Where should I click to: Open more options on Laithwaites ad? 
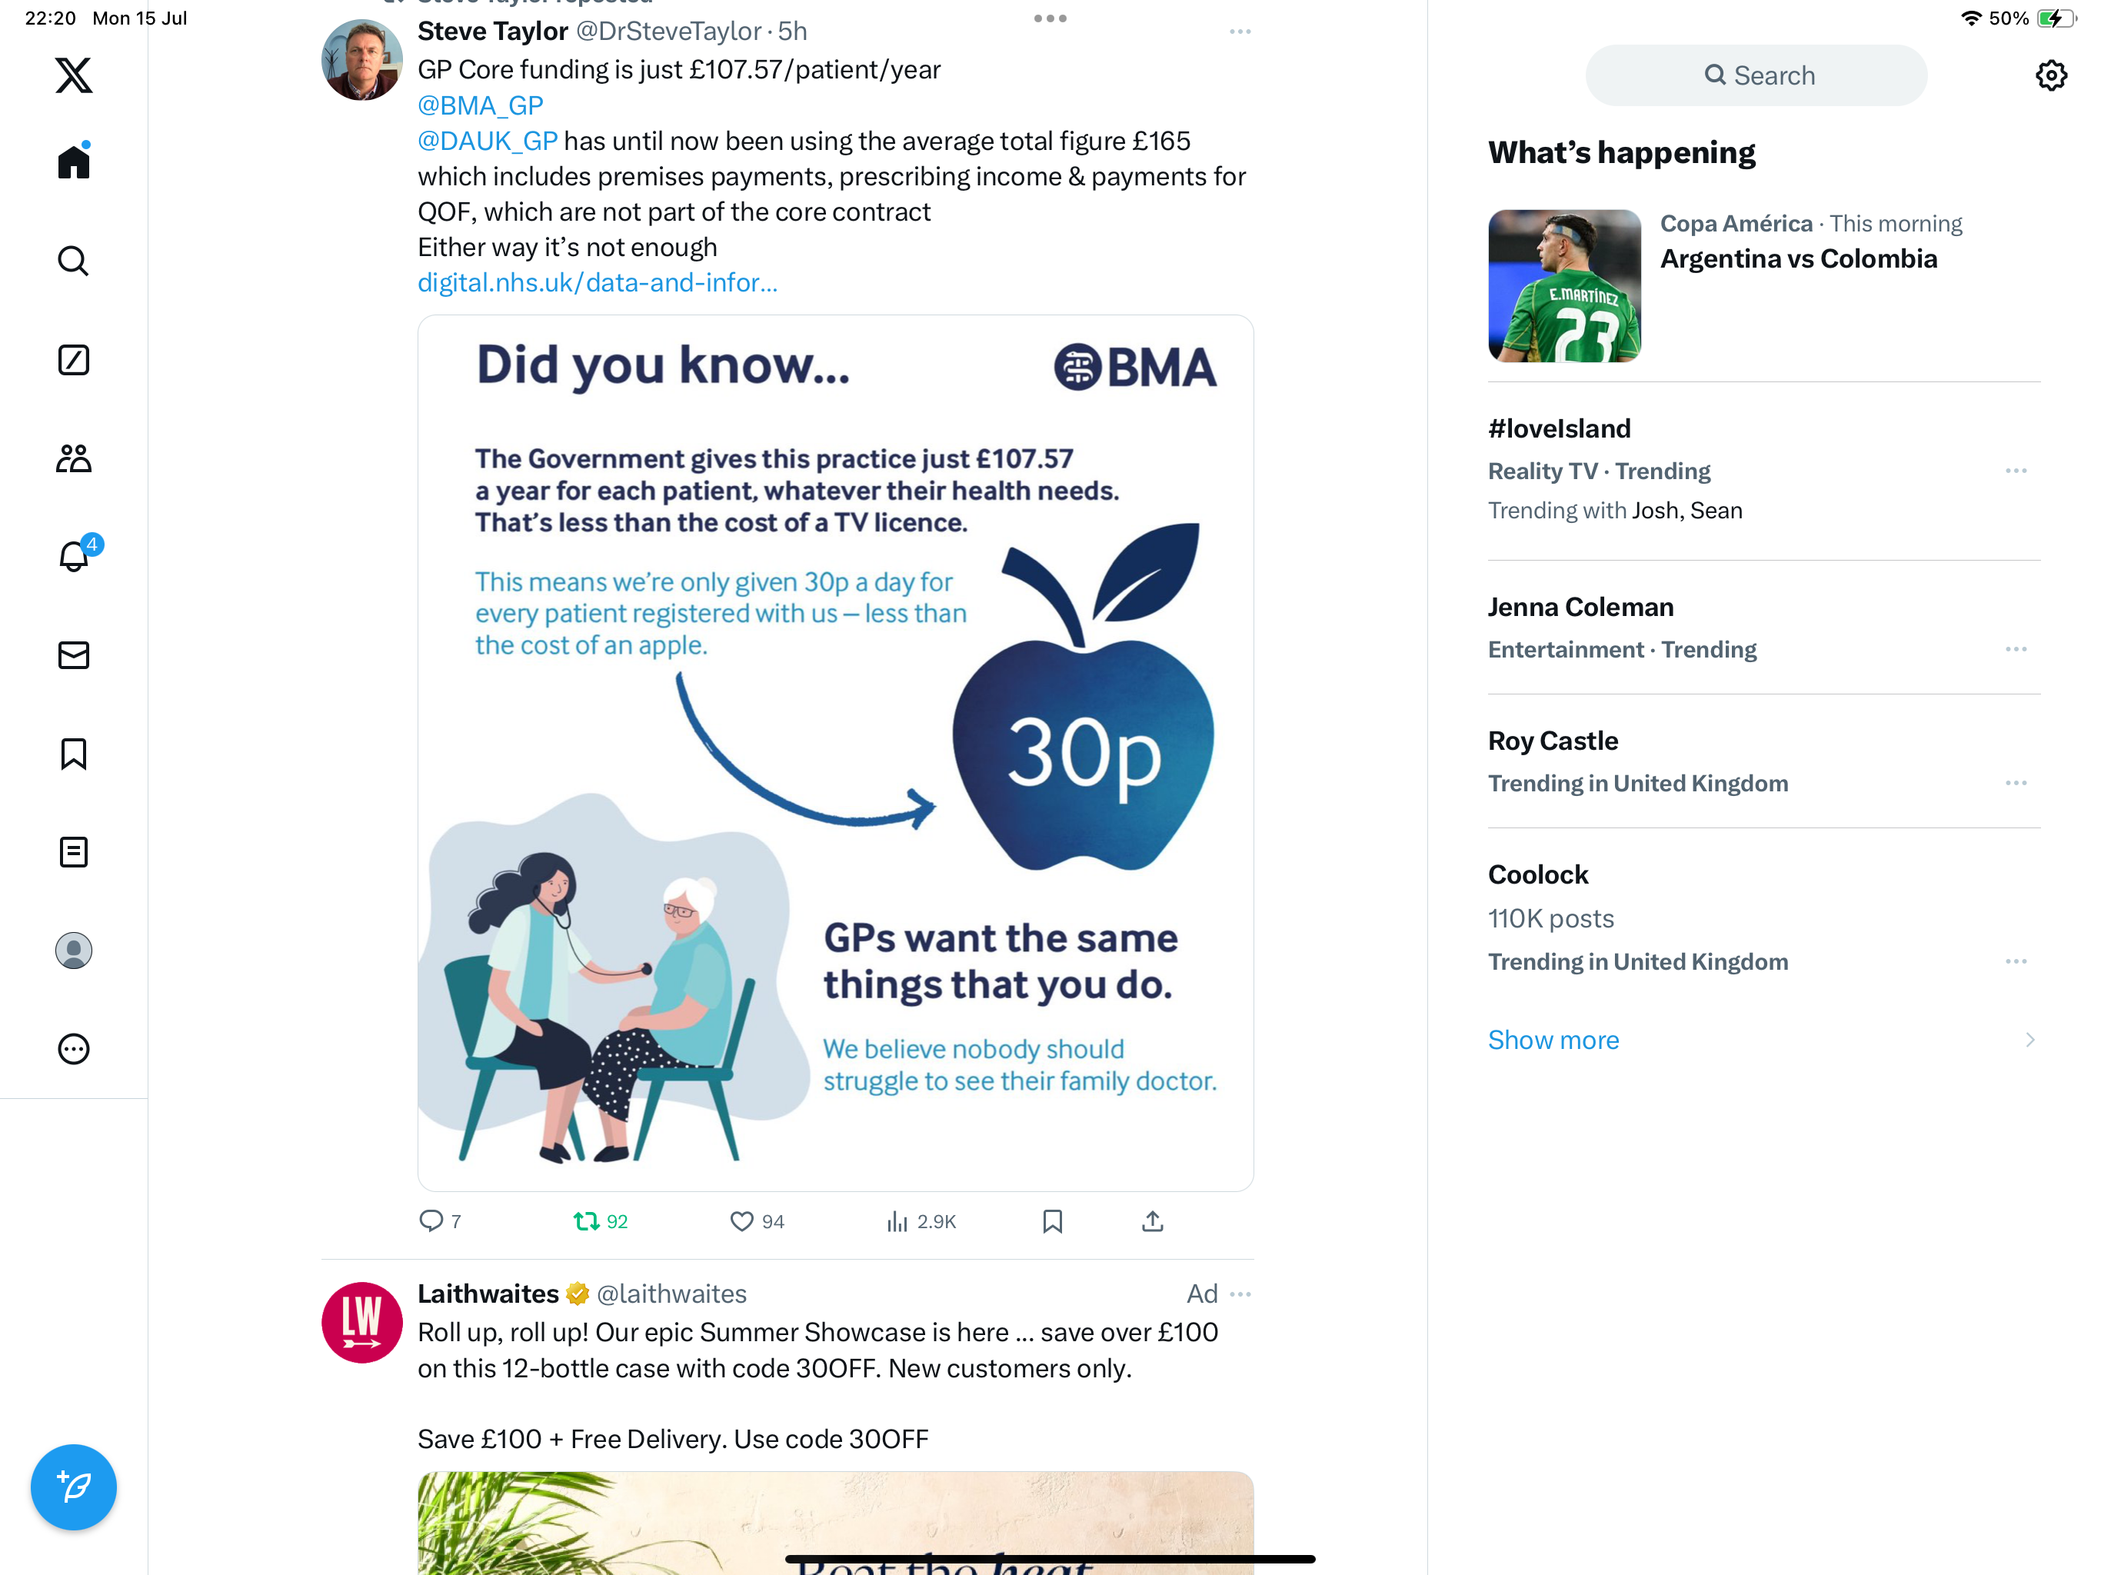pyautogui.click(x=1240, y=1294)
